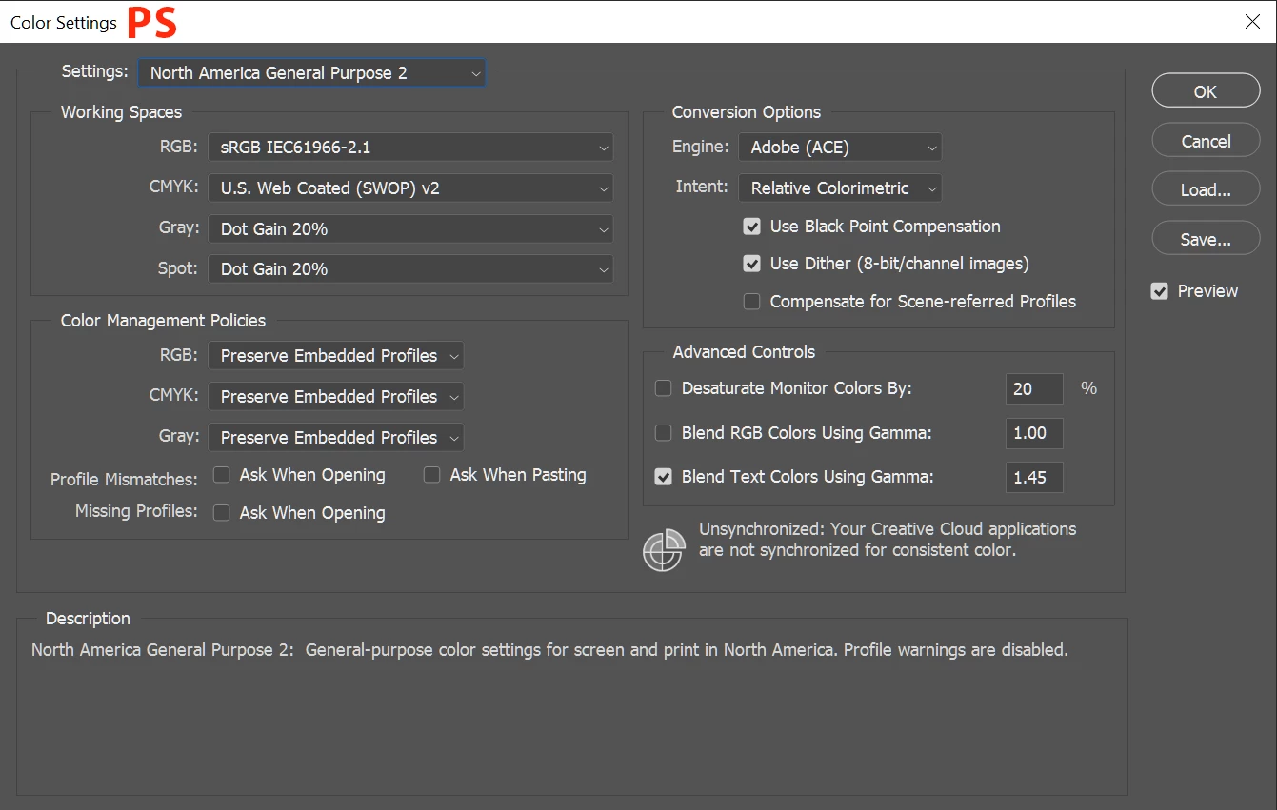1277x810 pixels.
Task: Open the CMYK working space dropdown
Action: (410, 188)
